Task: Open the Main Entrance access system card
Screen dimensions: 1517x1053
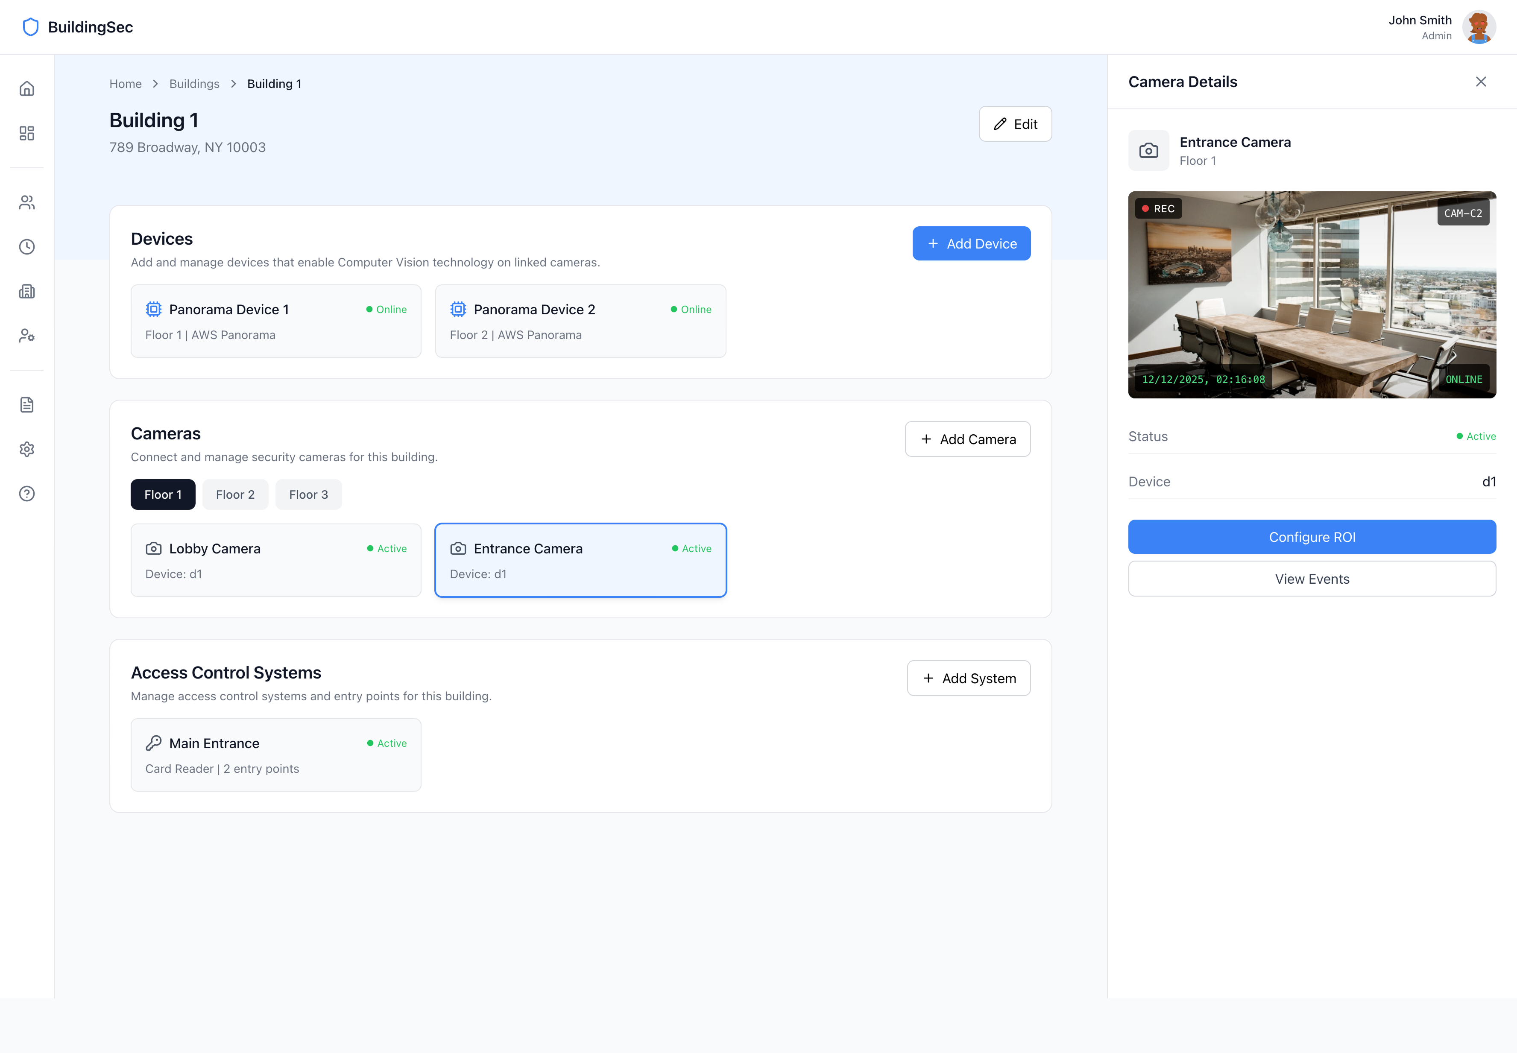Action: (276, 755)
